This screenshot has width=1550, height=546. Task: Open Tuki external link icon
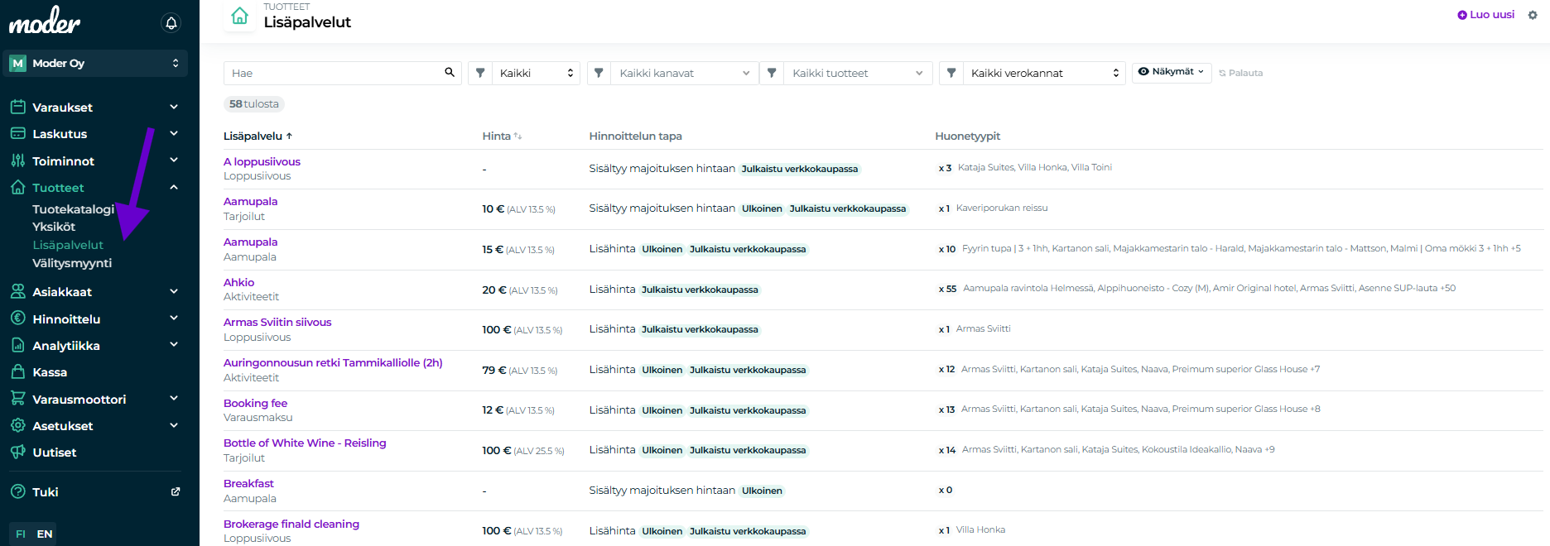176,491
